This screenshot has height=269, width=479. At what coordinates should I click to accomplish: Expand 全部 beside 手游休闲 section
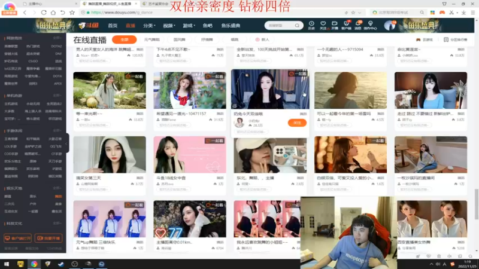[x=57, y=130]
